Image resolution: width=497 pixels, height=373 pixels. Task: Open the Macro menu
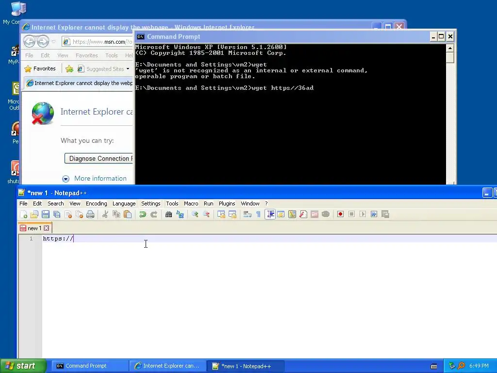tap(191, 203)
